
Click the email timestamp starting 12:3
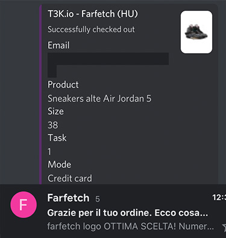(x=219, y=198)
